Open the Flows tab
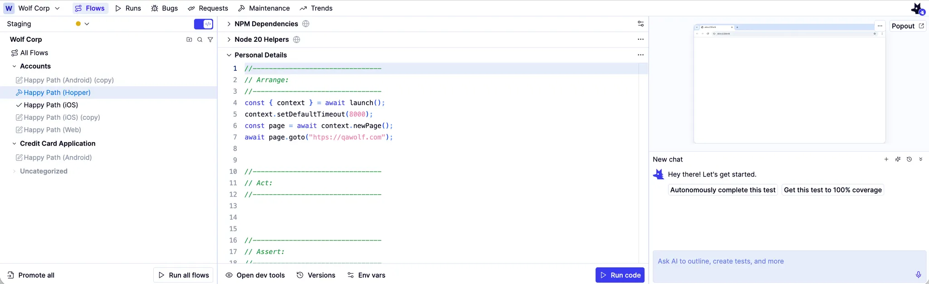 point(90,8)
